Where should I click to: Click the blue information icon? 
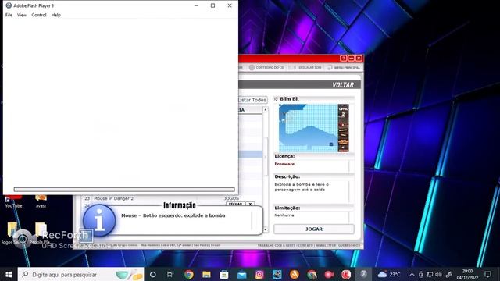tap(99, 221)
